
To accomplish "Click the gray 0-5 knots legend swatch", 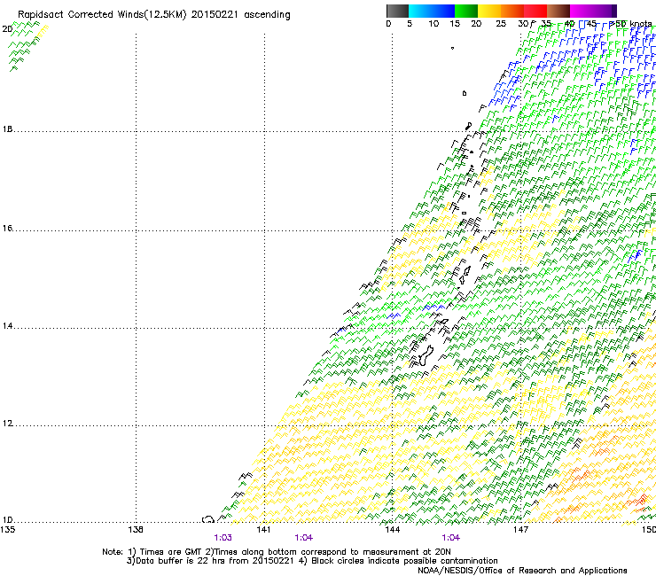I will click(x=397, y=11).
